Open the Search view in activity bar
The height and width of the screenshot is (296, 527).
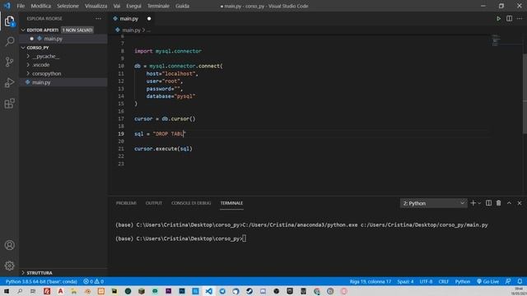(x=9, y=42)
